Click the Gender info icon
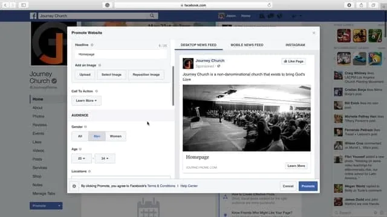Viewport: 387px width, 217px height. pyautogui.click(x=85, y=127)
